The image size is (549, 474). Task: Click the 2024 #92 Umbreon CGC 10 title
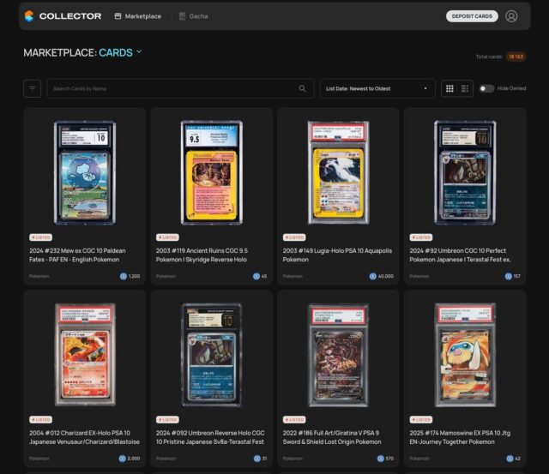pos(460,255)
